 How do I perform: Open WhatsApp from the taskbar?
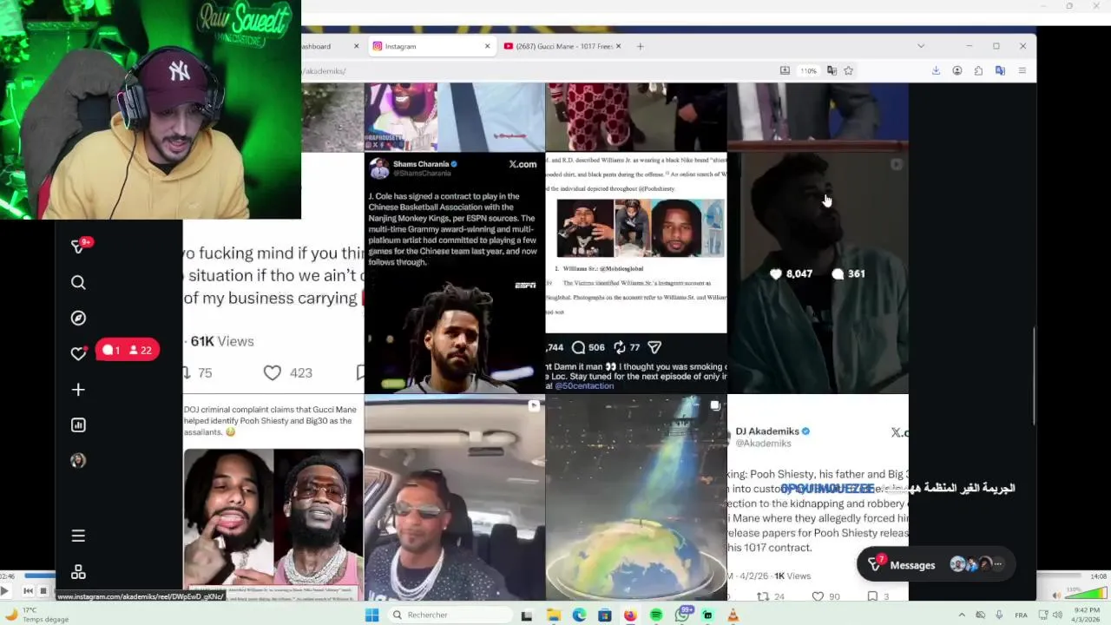coord(683,615)
